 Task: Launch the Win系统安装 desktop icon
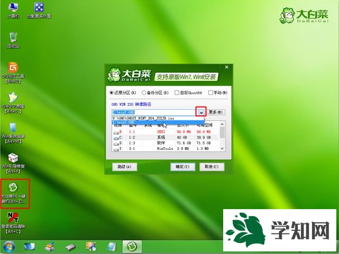click(x=13, y=133)
